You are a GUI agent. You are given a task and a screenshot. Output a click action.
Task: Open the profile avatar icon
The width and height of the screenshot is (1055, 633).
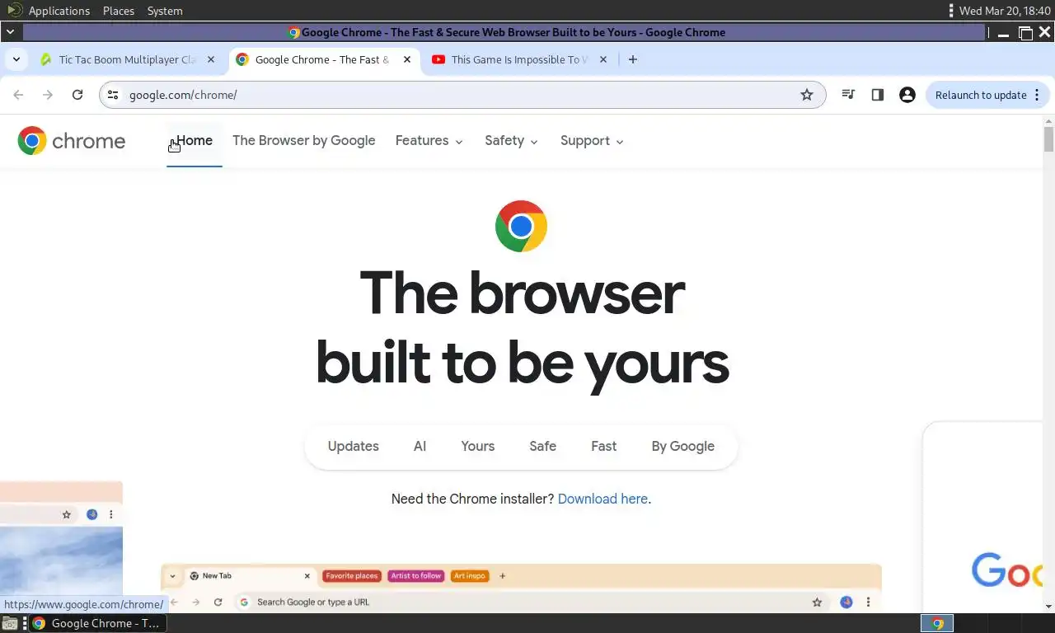(x=907, y=95)
